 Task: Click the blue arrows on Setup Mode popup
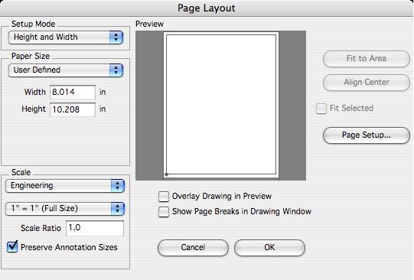coord(116,37)
